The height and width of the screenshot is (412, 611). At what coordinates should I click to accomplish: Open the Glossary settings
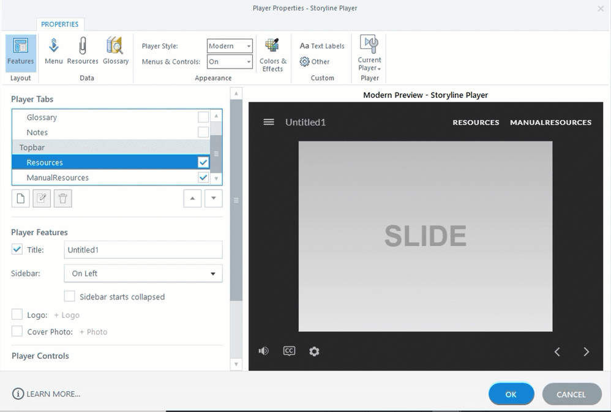tap(115, 51)
